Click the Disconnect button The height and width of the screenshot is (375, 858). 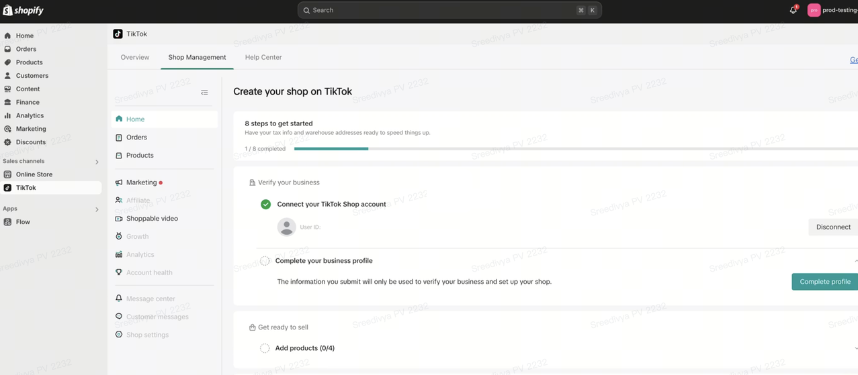coord(832,227)
